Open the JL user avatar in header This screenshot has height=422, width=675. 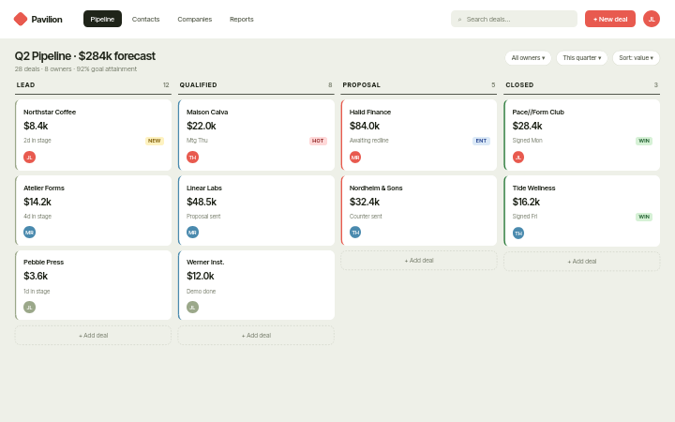pyautogui.click(x=652, y=19)
